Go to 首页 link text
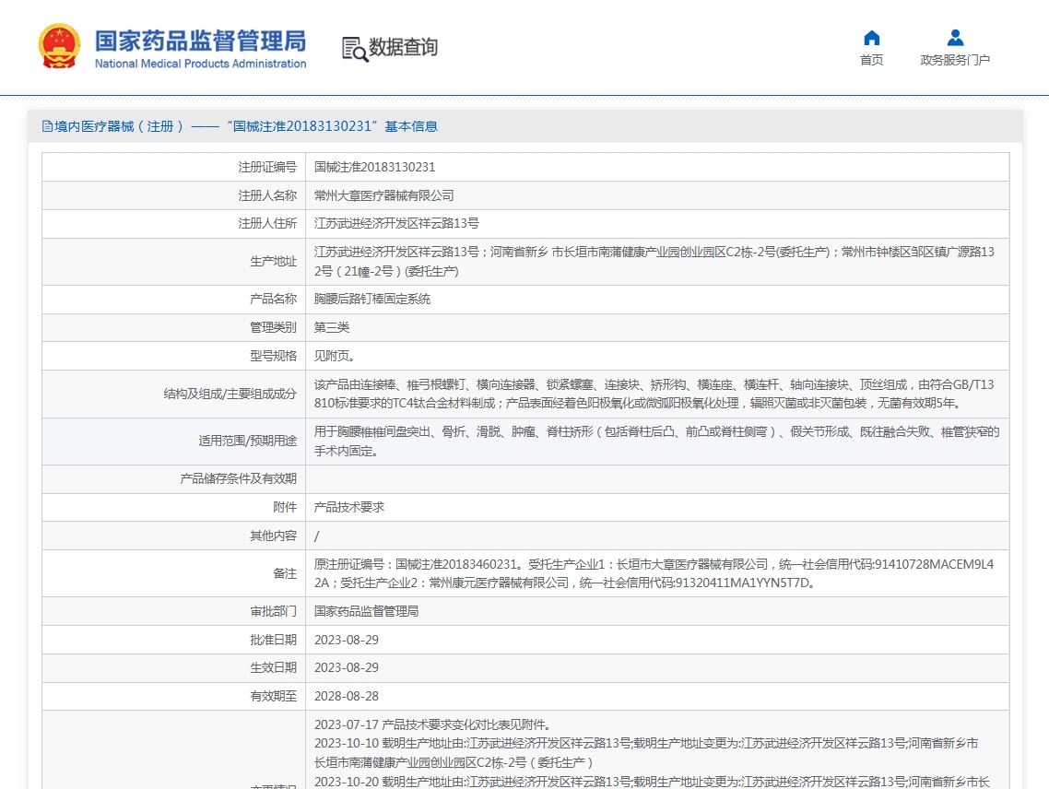 pos(871,60)
